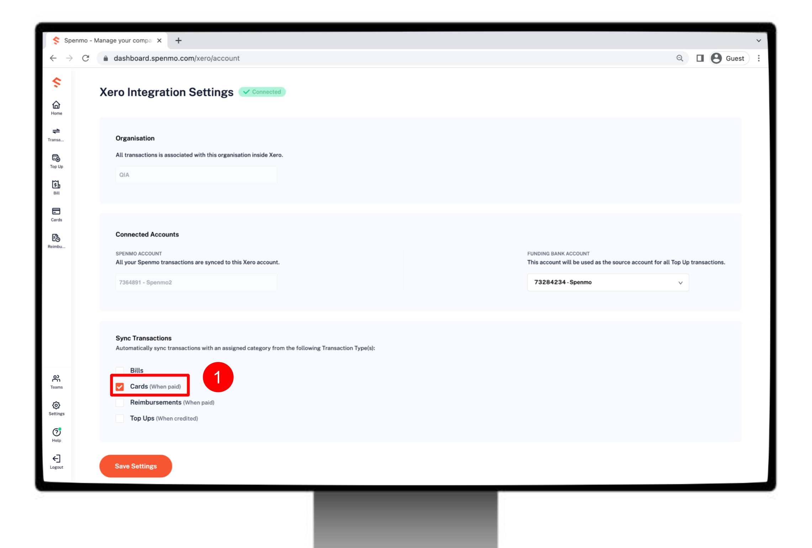The width and height of the screenshot is (812, 548).
Task: Open a new browser tab
Action: tap(179, 40)
